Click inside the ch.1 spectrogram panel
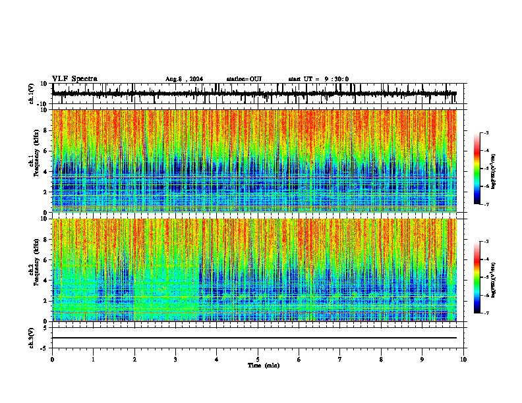 254,161
